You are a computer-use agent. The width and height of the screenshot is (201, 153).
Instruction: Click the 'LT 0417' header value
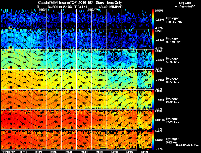point(79,7)
